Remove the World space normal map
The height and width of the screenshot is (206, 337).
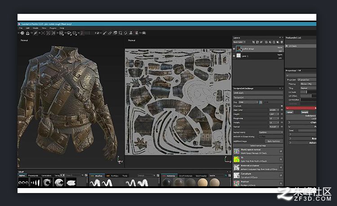click(x=281, y=151)
